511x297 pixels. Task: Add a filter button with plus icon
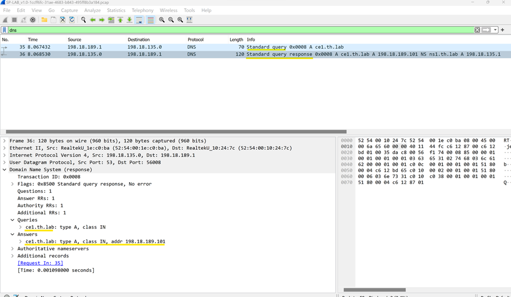click(x=503, y=30)
